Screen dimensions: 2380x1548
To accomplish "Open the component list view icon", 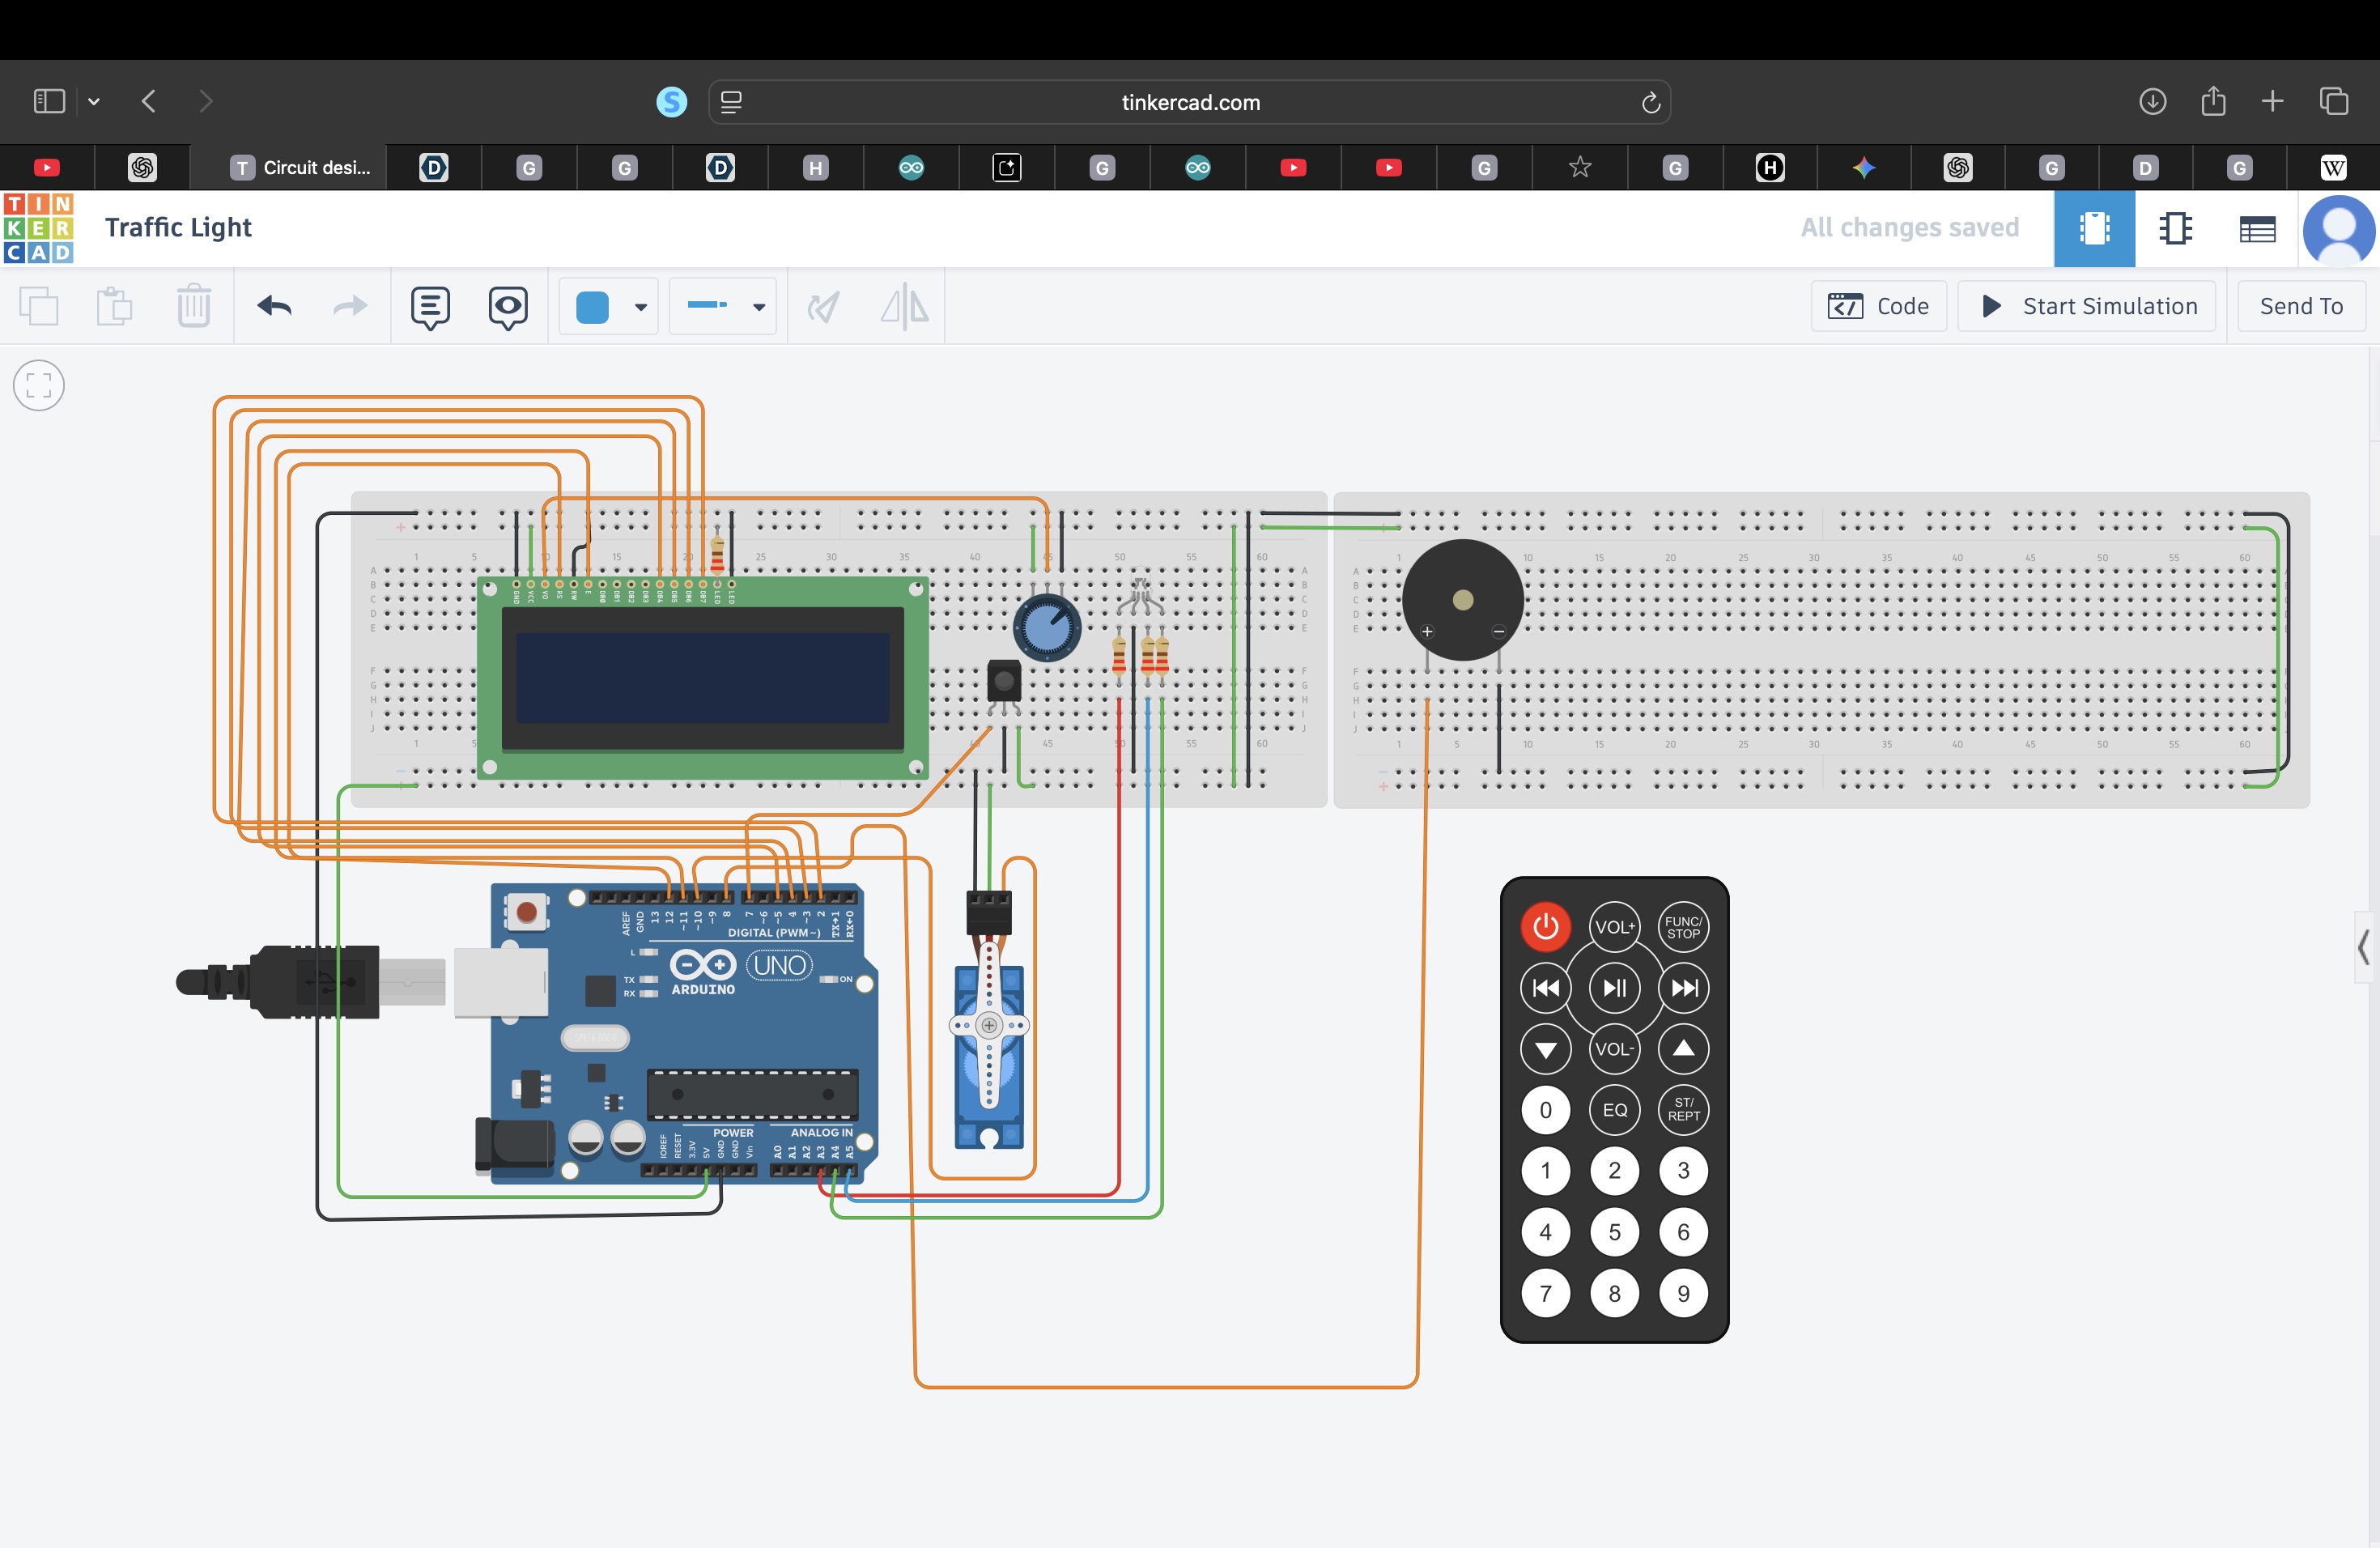I will pos(2256,228).
